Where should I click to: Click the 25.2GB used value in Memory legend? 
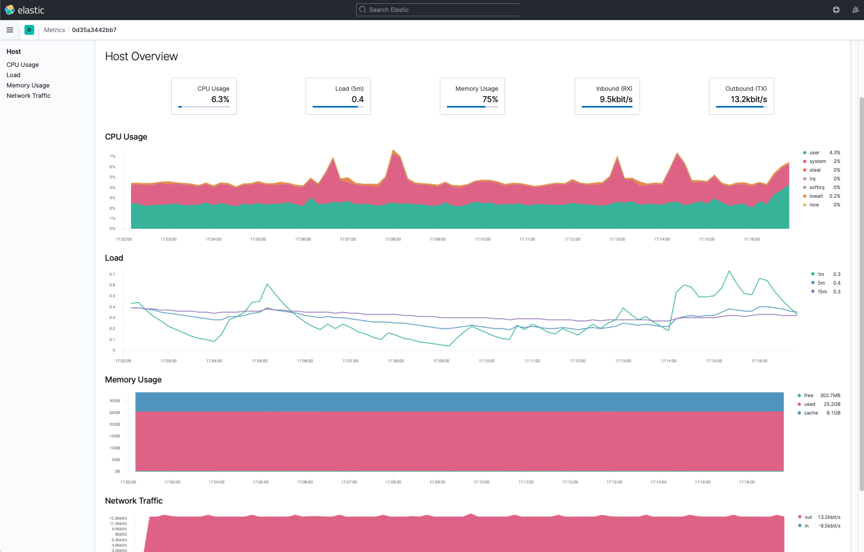click(x=832, y=404)
